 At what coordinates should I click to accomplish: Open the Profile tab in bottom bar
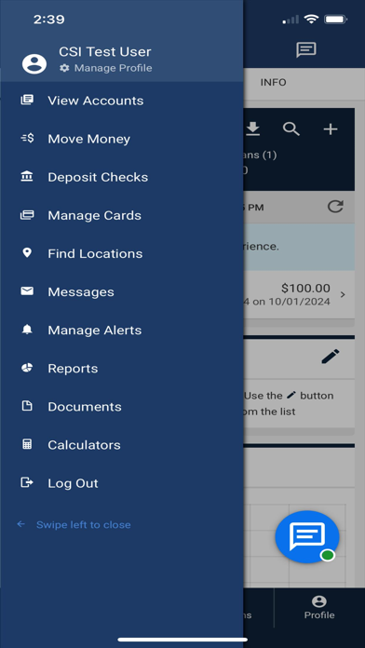(x=319, y=607)
